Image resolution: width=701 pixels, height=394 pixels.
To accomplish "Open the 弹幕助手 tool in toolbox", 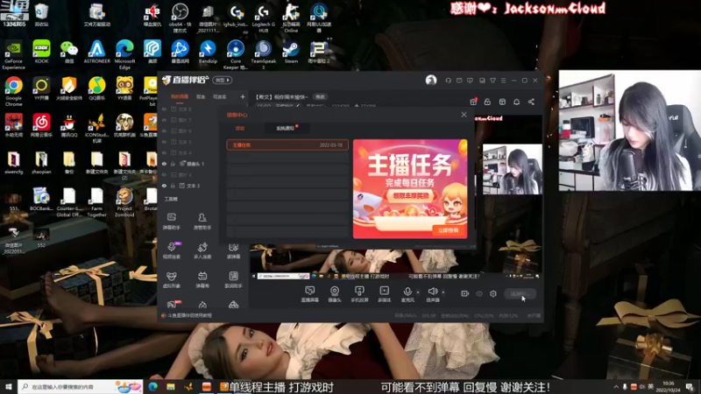I will [171, 222].
